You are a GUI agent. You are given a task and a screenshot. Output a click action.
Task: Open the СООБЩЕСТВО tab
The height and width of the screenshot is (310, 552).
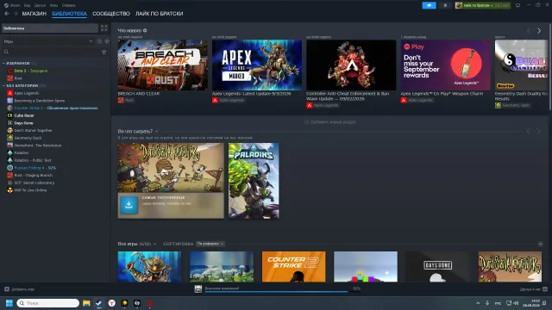(111, 14)
